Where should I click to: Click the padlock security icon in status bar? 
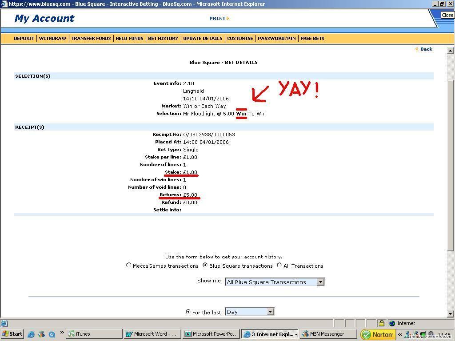382,323
